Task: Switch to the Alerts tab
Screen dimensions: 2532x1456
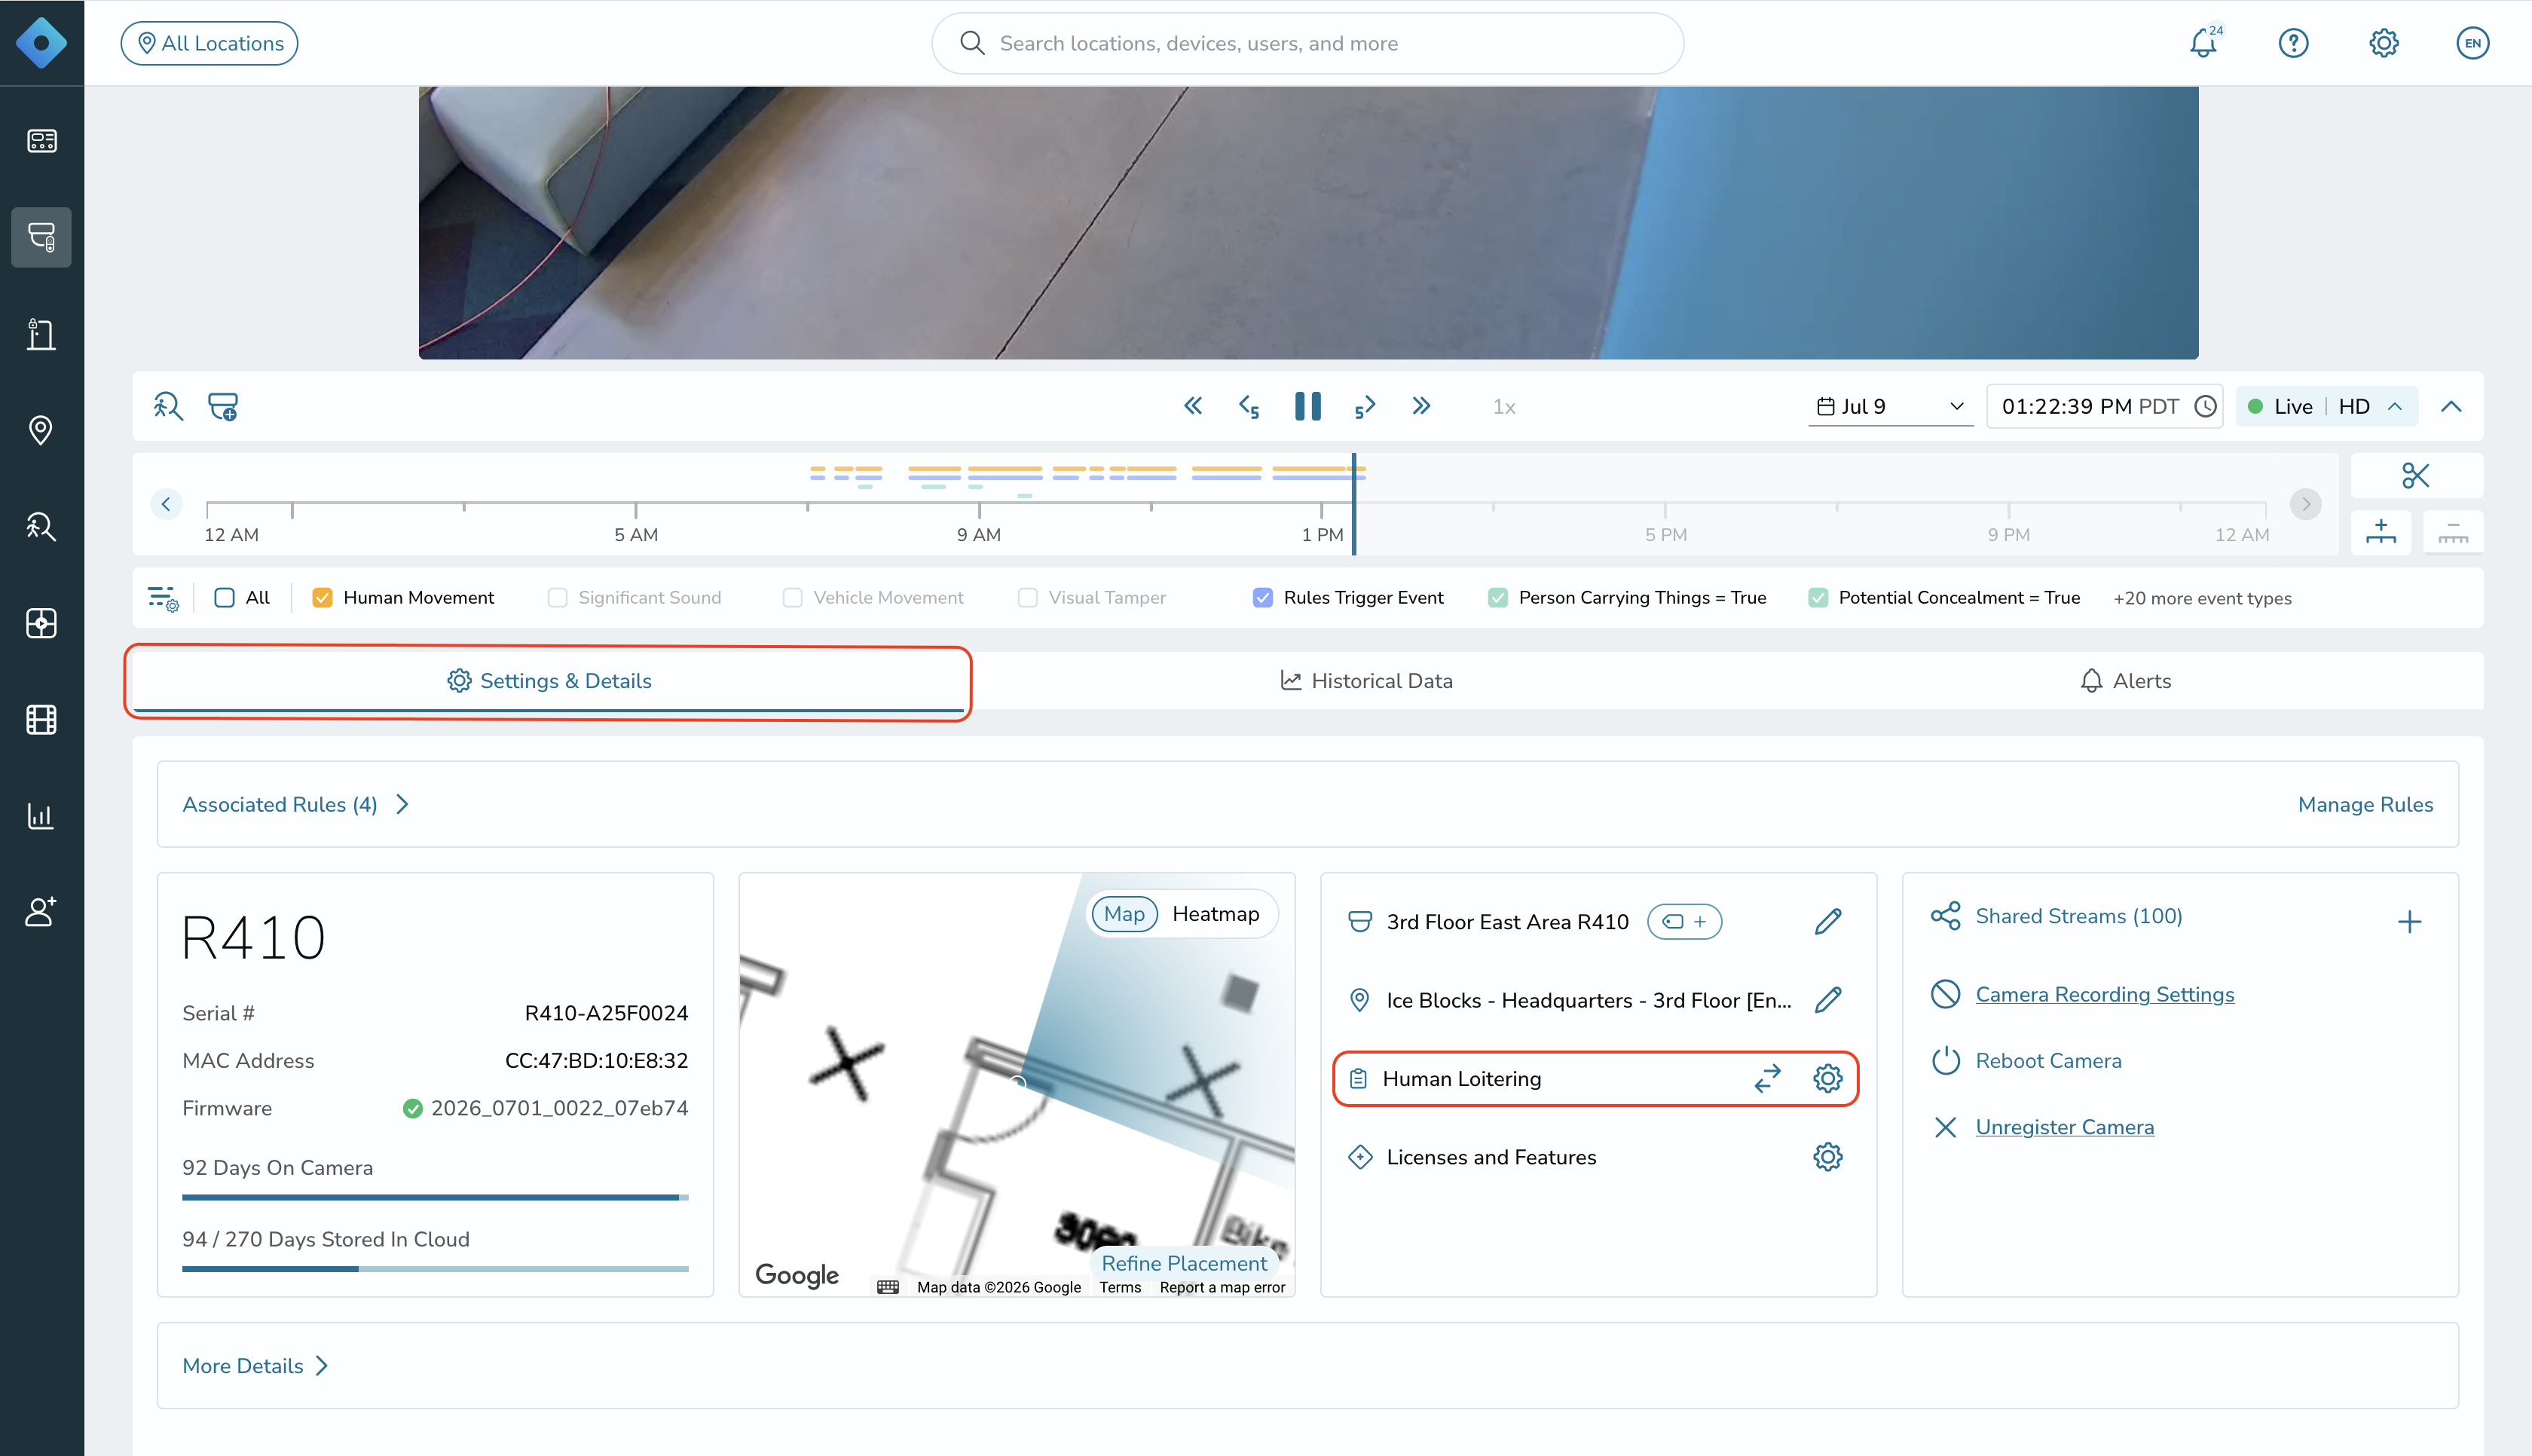Action: pyautogui.click(x=2125, y=681)
